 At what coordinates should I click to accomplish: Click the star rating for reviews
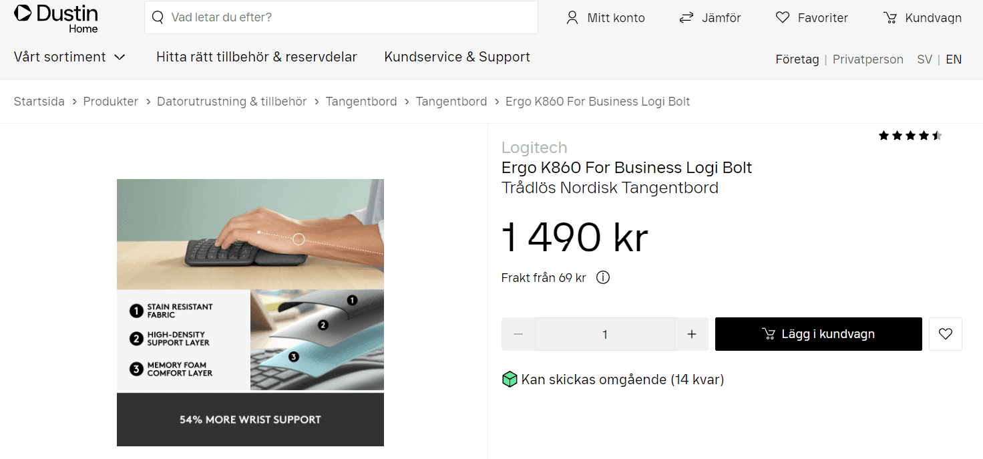[910, 136]
